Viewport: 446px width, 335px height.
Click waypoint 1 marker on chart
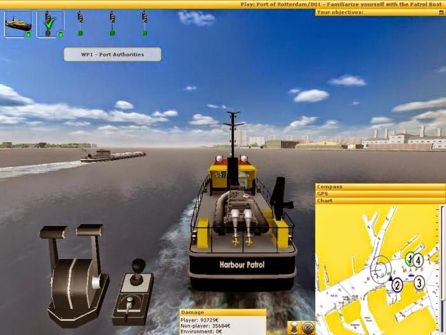click(x=410, y=259)
